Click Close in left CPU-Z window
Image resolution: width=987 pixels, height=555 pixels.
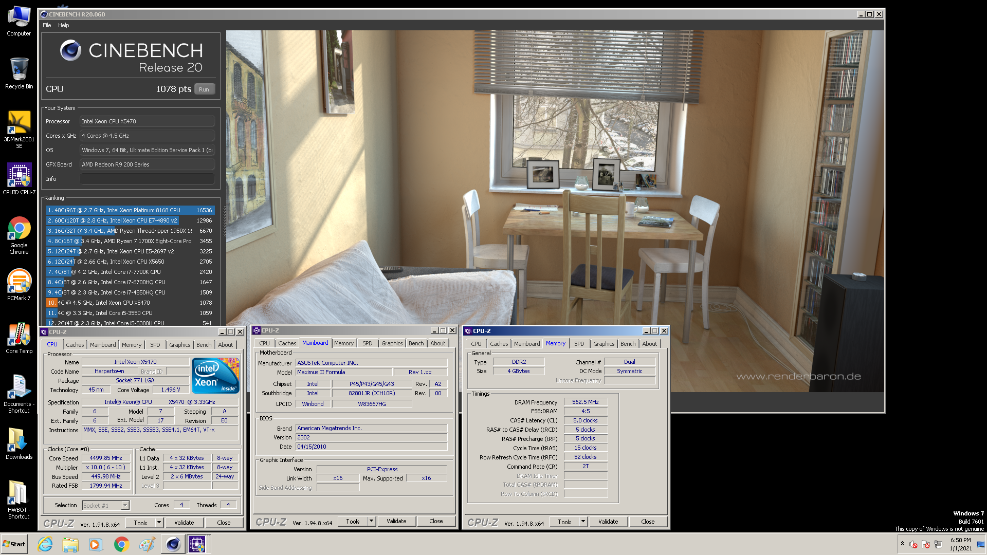[x=224, y=523]
